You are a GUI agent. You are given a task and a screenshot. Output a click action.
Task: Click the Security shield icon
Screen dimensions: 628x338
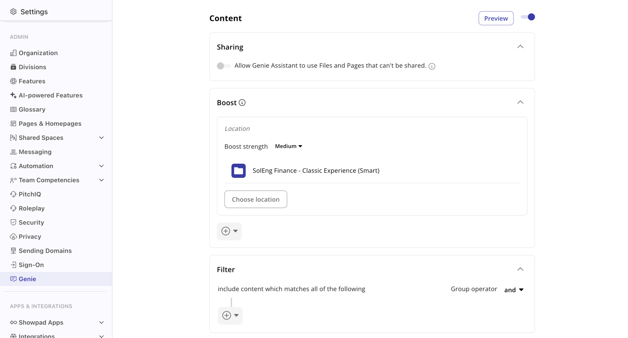[13, 223]
